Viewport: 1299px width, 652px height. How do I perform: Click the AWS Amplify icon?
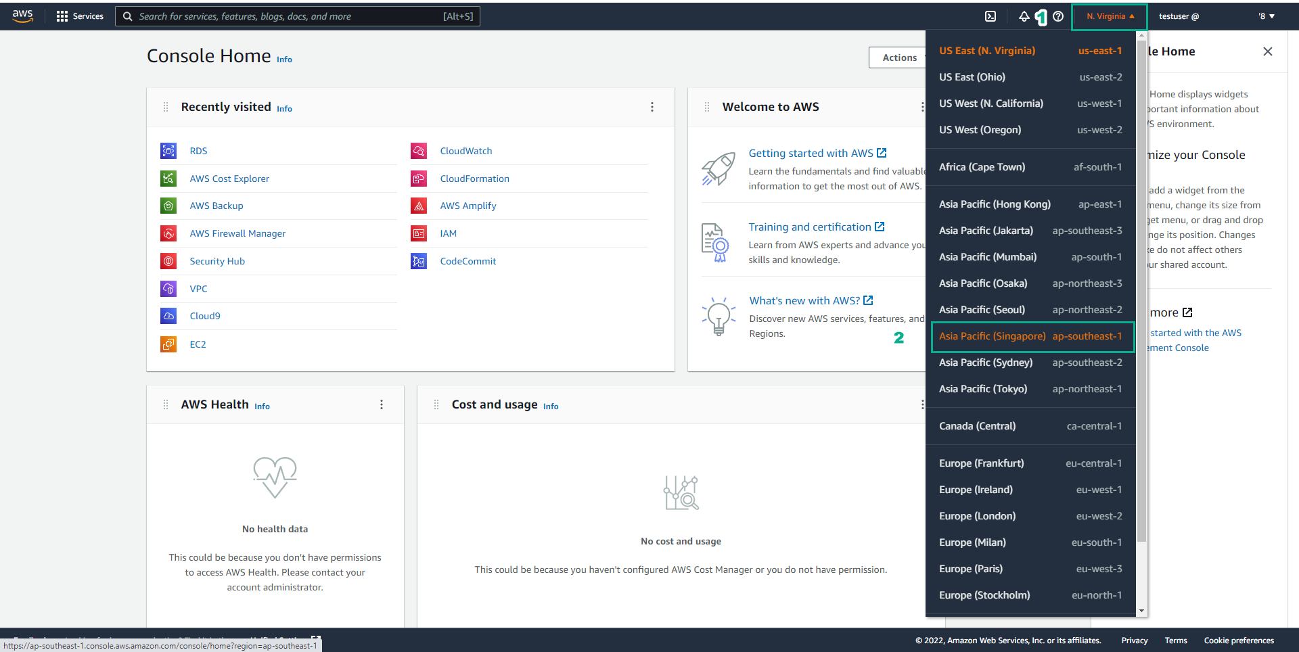pyautogui.click(x=419, y=206)
